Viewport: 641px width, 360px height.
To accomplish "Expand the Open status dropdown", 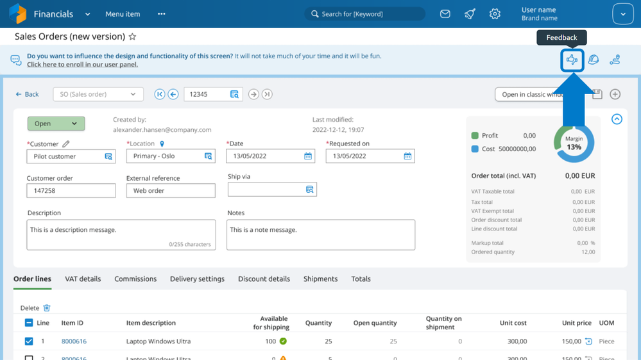I will point(56,124).
